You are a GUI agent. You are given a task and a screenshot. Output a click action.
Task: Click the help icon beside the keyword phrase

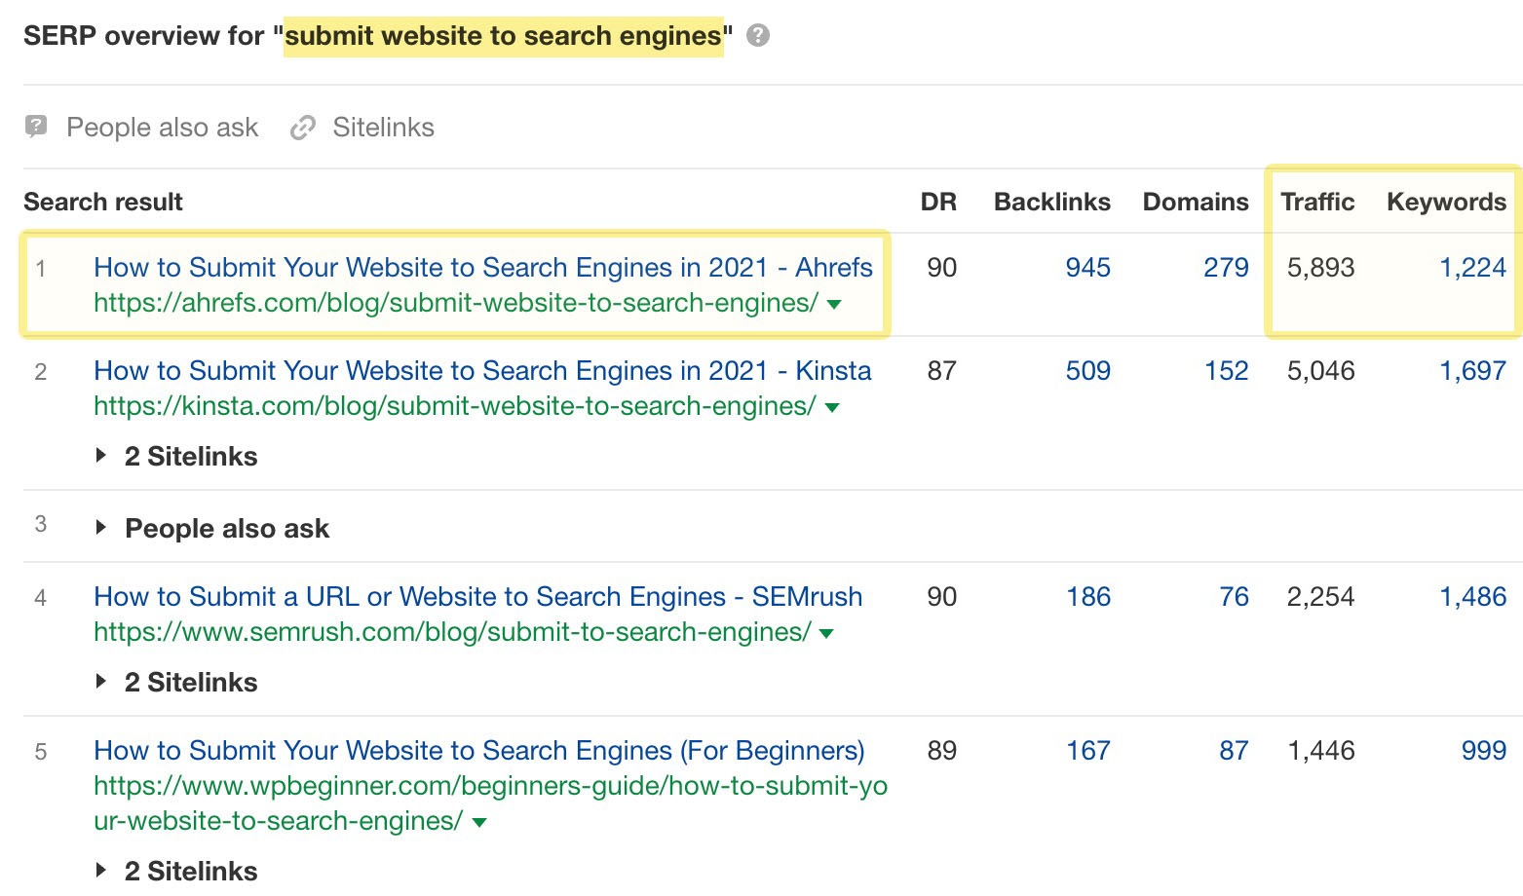(758, 35)
